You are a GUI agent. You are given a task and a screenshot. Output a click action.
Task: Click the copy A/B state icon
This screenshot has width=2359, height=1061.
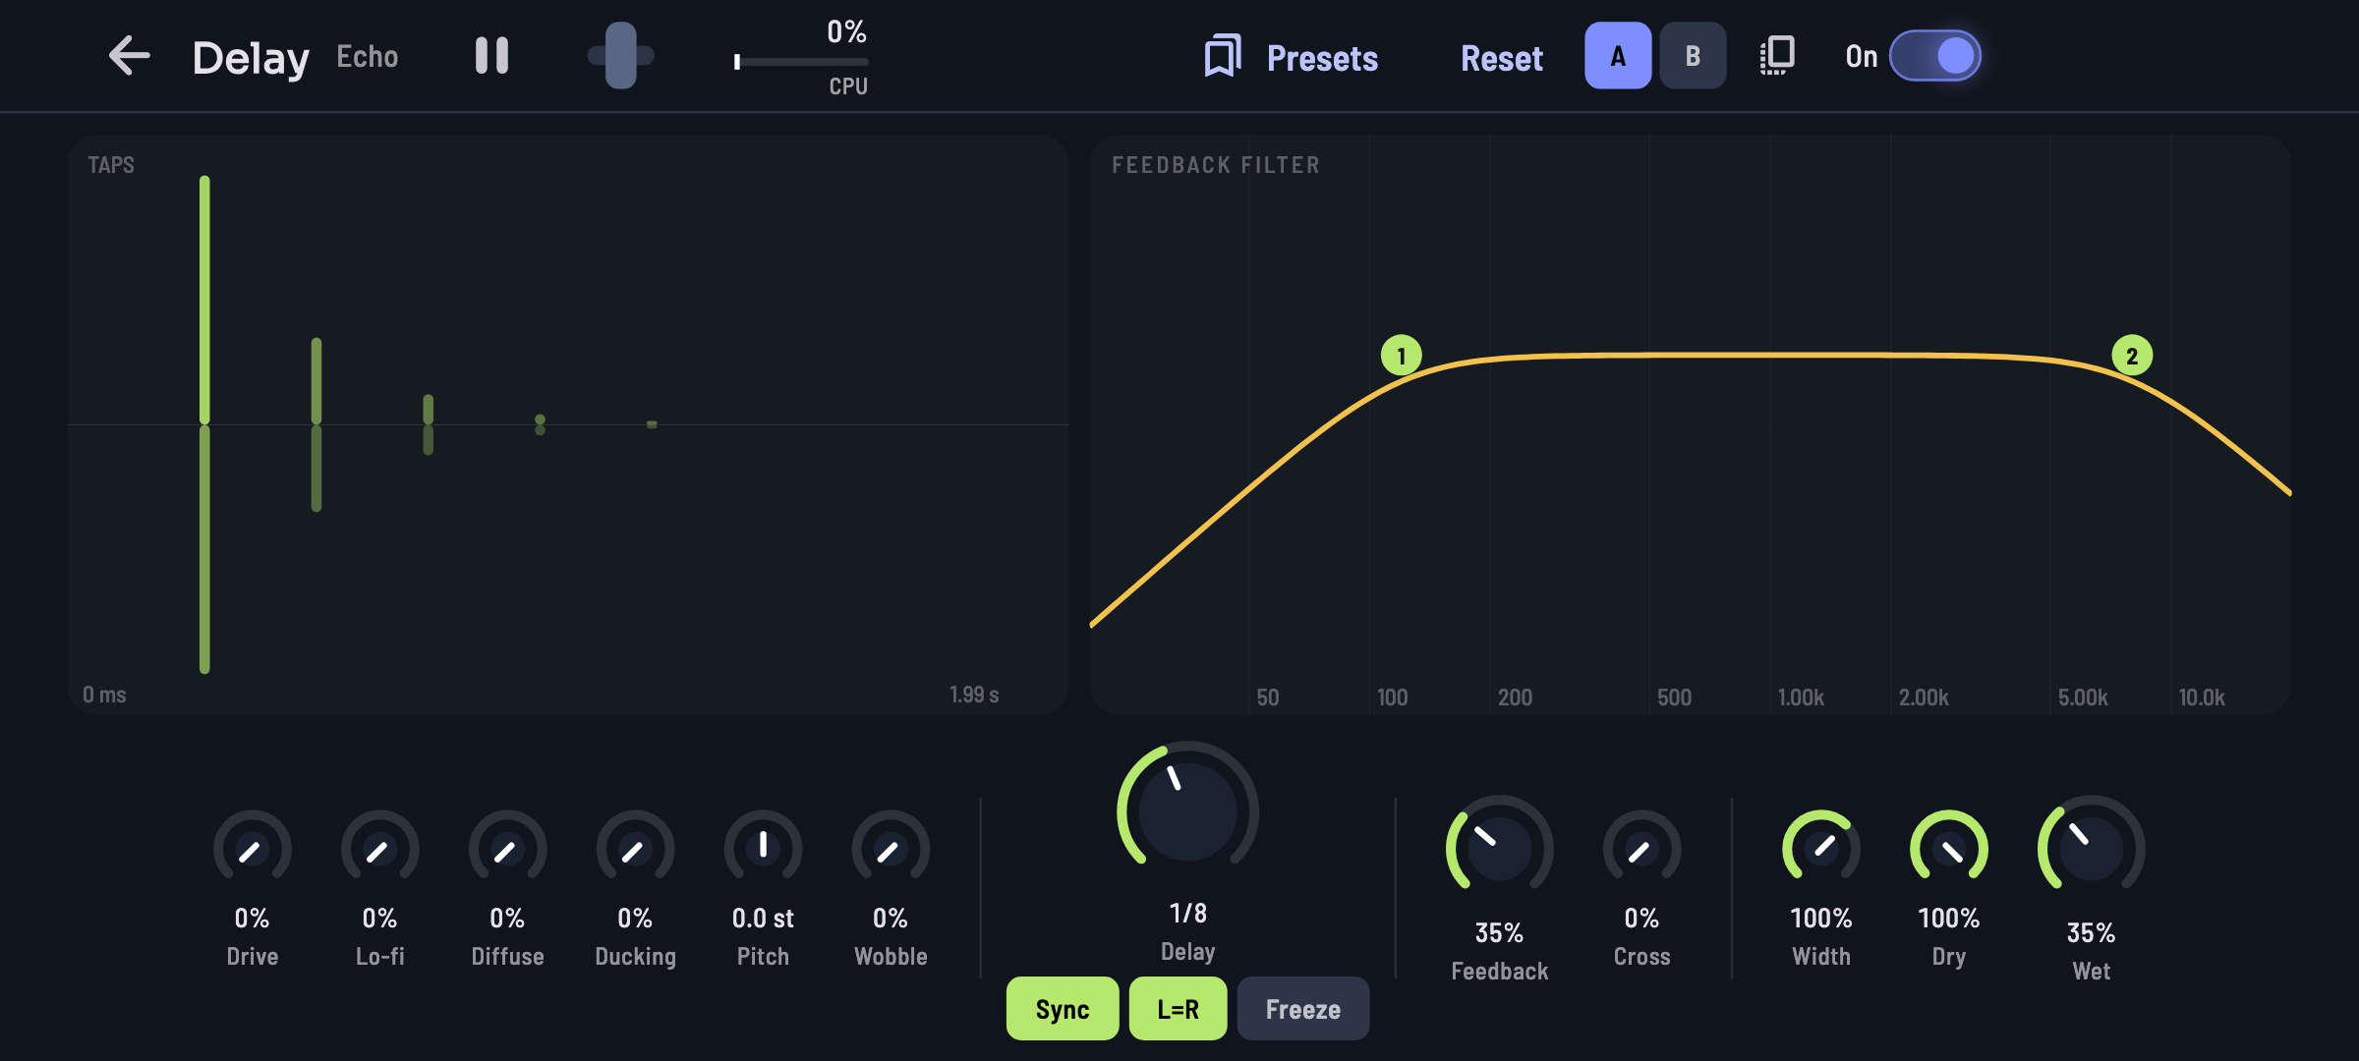(x=1777, y=56)
